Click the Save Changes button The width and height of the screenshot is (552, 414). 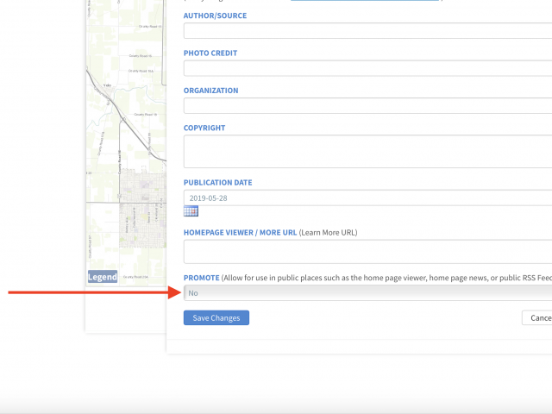coord(216,318)
